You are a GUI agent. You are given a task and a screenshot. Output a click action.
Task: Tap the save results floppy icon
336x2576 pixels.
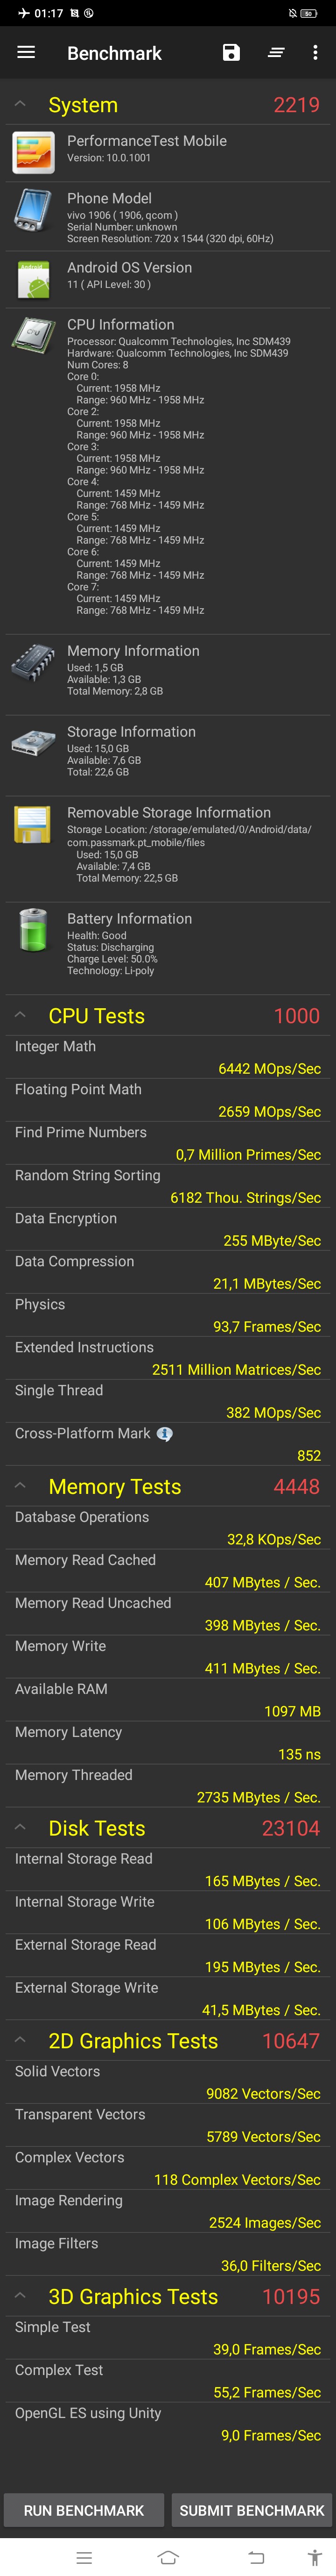231,53
